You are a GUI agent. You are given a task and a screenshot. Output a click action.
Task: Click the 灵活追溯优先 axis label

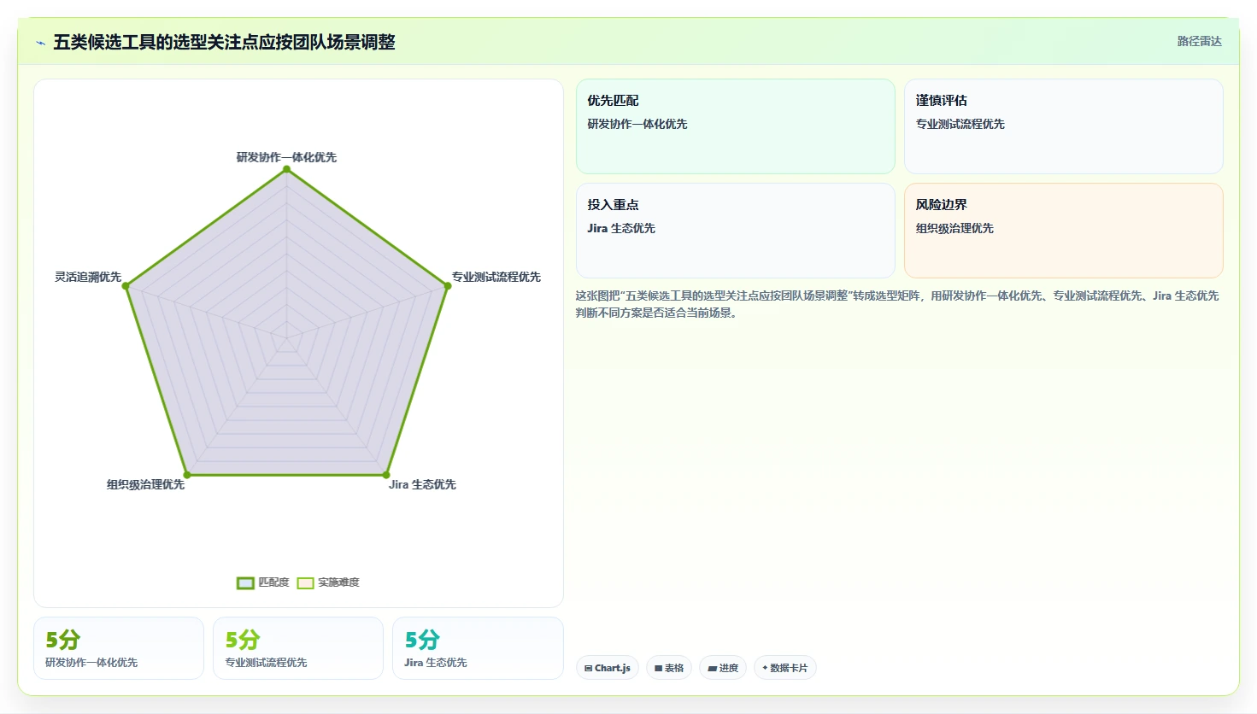pyautogui.click(x=88, y=277)
